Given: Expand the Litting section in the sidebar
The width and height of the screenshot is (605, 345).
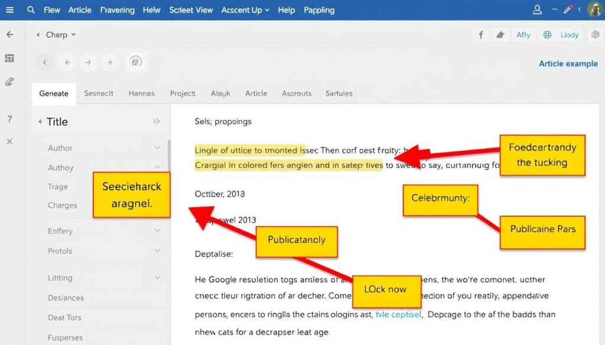Looking at the screenshot, I should (157, 277).
